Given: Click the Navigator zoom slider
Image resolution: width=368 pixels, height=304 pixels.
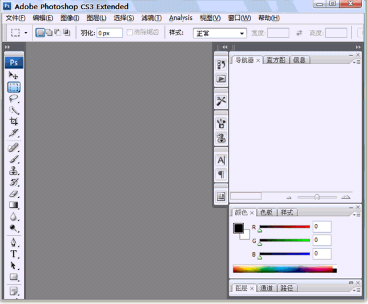Looking at the screenshot, I should click(317, 197).
